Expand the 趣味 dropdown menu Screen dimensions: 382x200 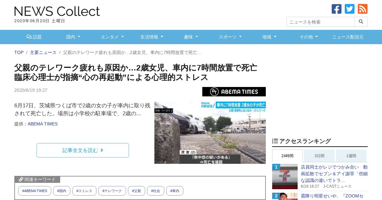(x=191, y=37)
